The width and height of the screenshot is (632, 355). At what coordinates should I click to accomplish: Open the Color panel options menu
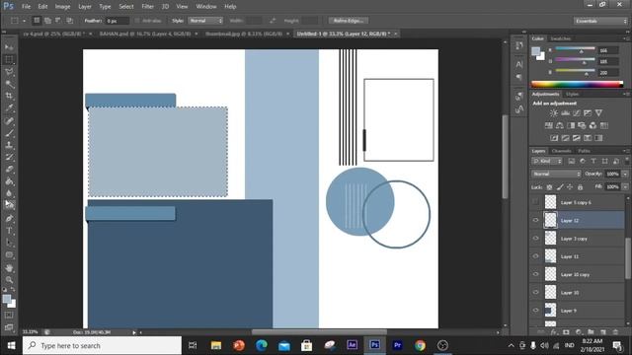pos(626,38)
